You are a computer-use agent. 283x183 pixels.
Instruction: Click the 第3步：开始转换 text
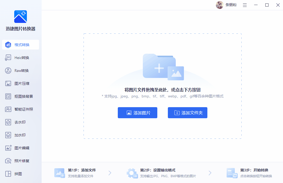(254, 170)
